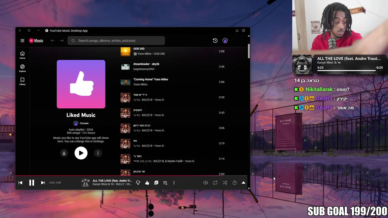Select the track with duration 3:43

pyautogui.click(x=173, y=113)
